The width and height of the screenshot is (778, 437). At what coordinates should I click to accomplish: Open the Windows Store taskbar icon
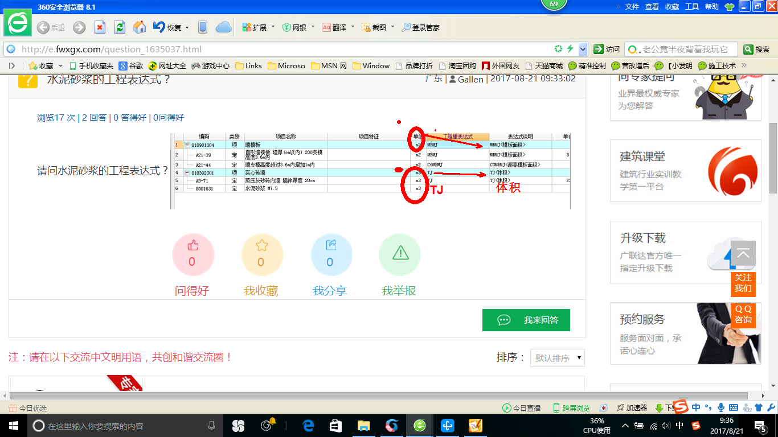[336, 426]
